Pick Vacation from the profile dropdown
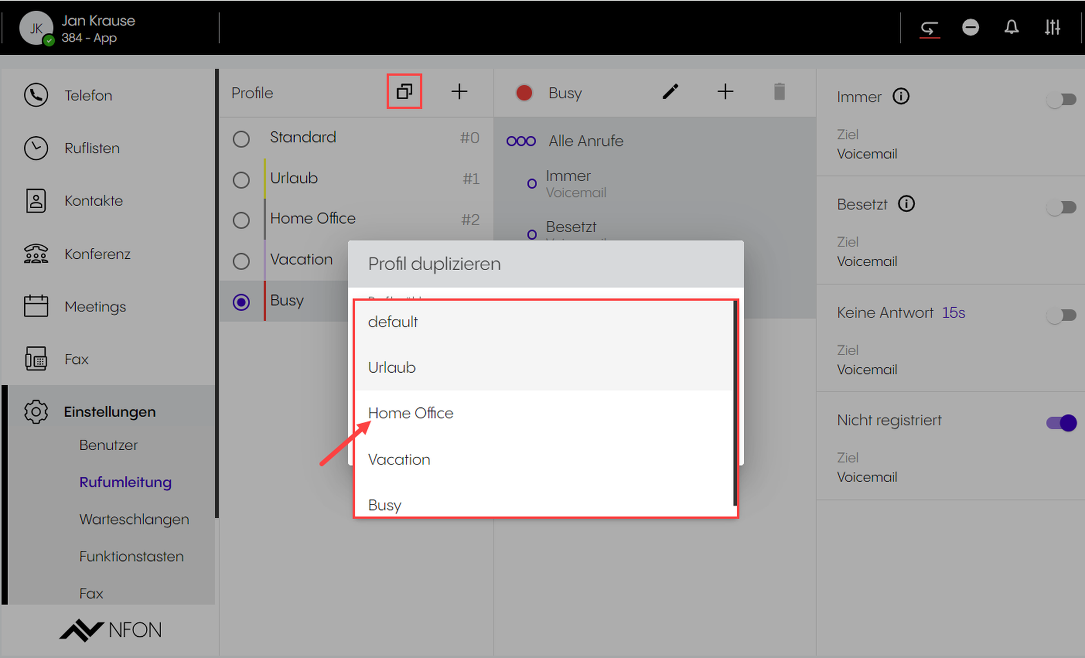This screenshot has height=658, width=1085. tap(399, 459)
